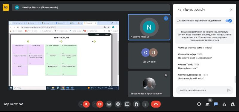239x112 pixels.
Task: Click the chat panel scrollbar
Action: coord(235,80)
